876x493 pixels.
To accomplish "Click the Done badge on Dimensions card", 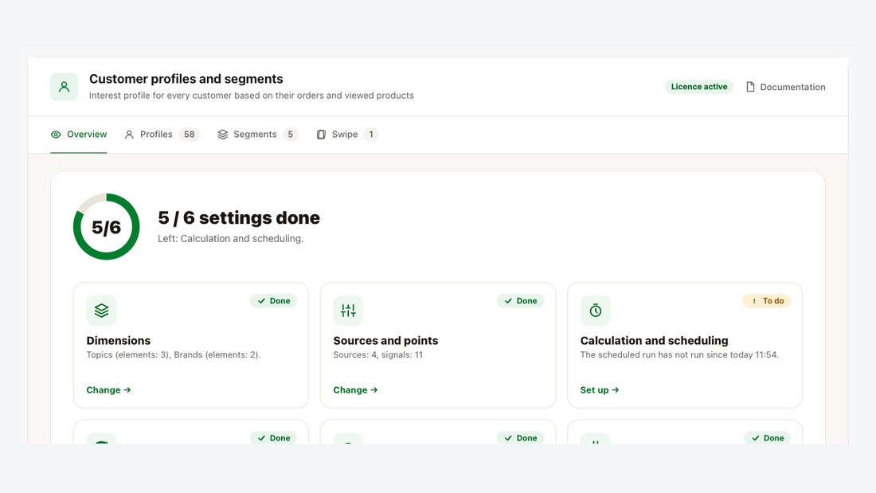I will click(273, 301).
